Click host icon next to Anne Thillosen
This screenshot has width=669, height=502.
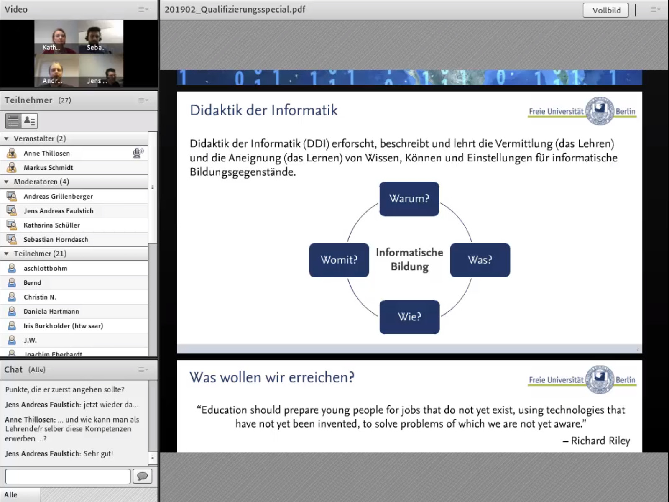12,153
